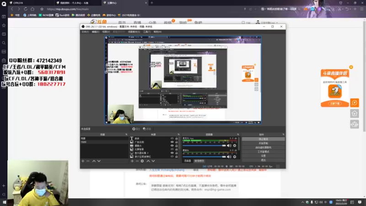The width and height of the screenshot is (366, 206).
Task: Mute the first mixer channel speaker
Action: coord(229,146)
